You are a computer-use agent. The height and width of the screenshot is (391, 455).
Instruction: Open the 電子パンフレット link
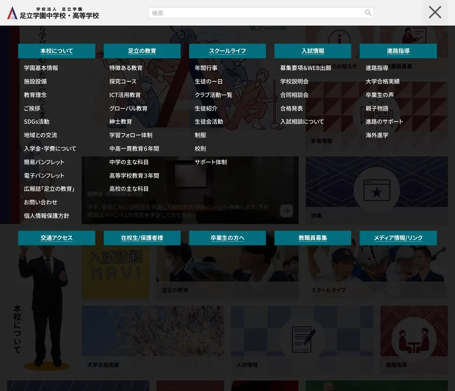44,176
